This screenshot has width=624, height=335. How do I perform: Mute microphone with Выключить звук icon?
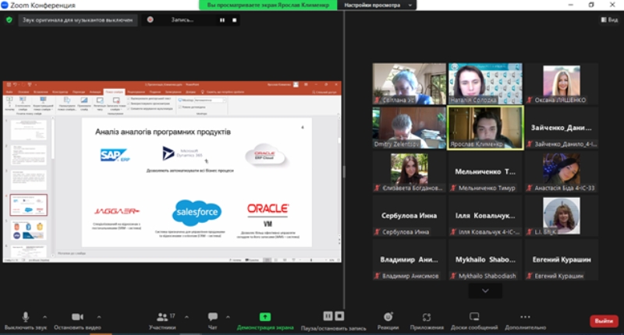tap(25, 316)
